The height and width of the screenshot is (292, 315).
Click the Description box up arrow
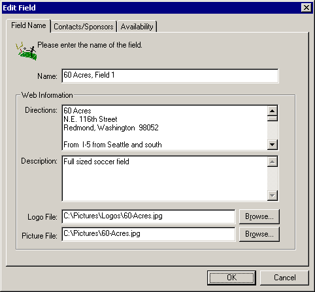pos(273,162)
